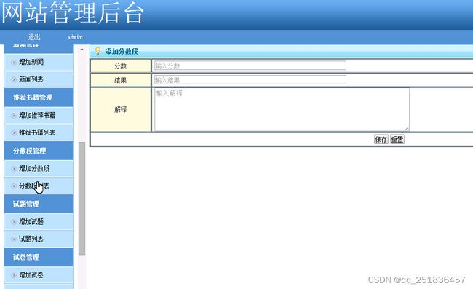Focus the 输入解释 textarea
The height and width of the screenshot is (289, 473).
pyautogui.click(x=282, y=109)
